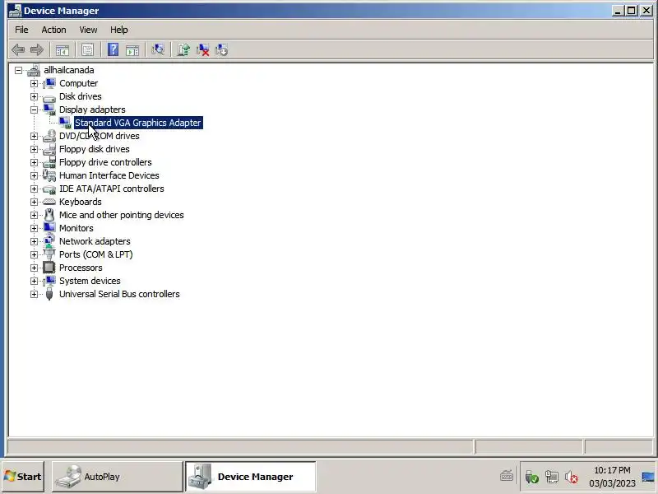Click the muted volume tray icon
The height and width of the screenshot is (494, 658).
pyautogui.click(x=571, y=477)
